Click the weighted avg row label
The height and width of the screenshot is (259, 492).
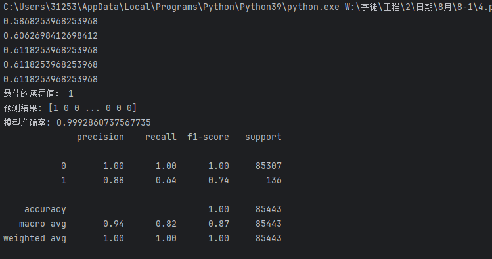(35, 238)
